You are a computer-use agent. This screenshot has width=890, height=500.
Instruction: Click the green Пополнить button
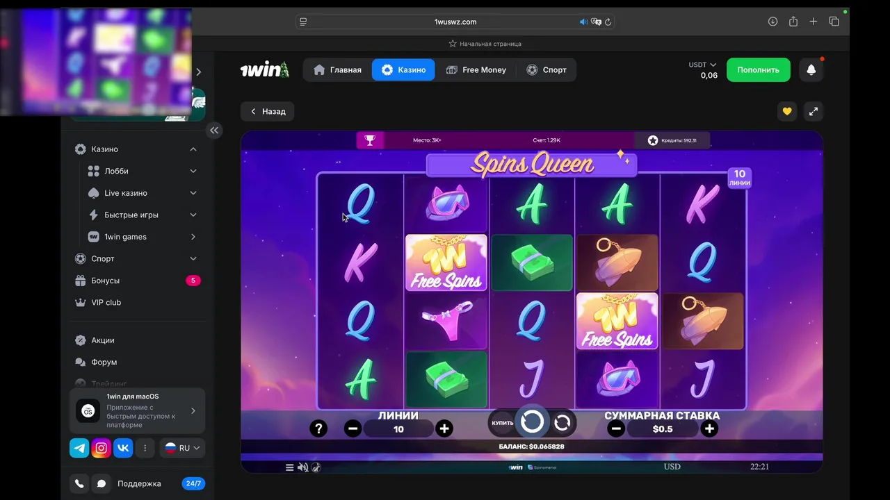(x=758, y=70)
